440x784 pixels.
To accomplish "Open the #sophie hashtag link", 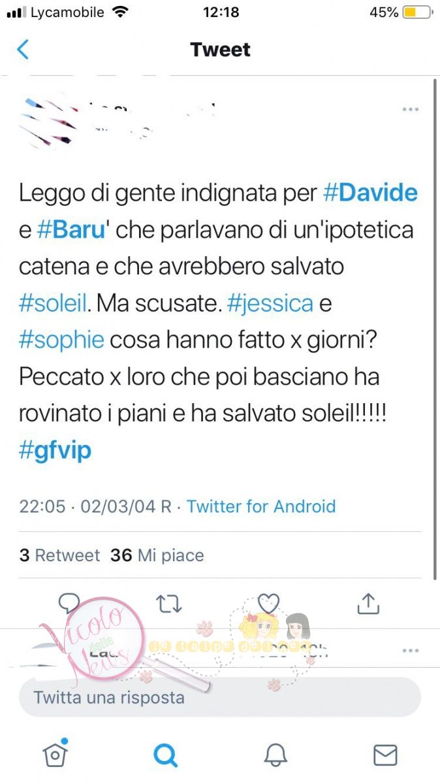I will tap(61, 340).
